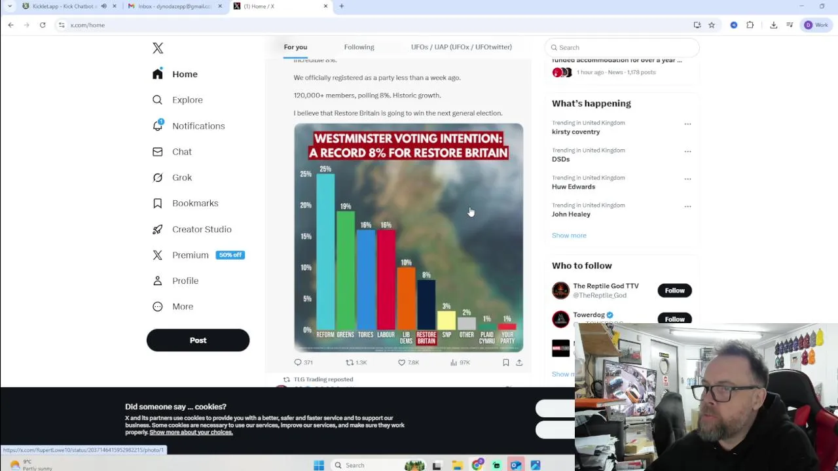Close the Home / X browser tab

[x=325, y=6]
